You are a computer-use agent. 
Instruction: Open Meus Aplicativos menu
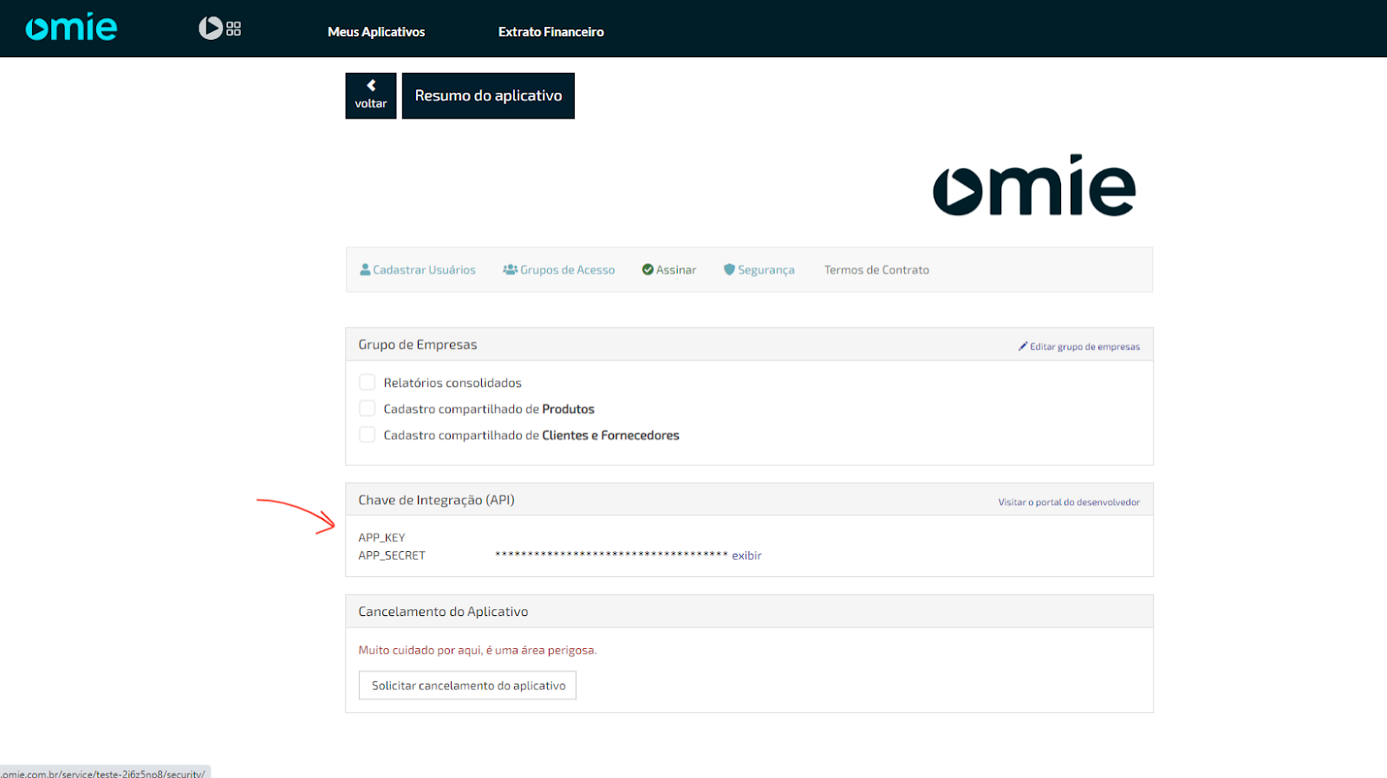(x=376, y=31)
